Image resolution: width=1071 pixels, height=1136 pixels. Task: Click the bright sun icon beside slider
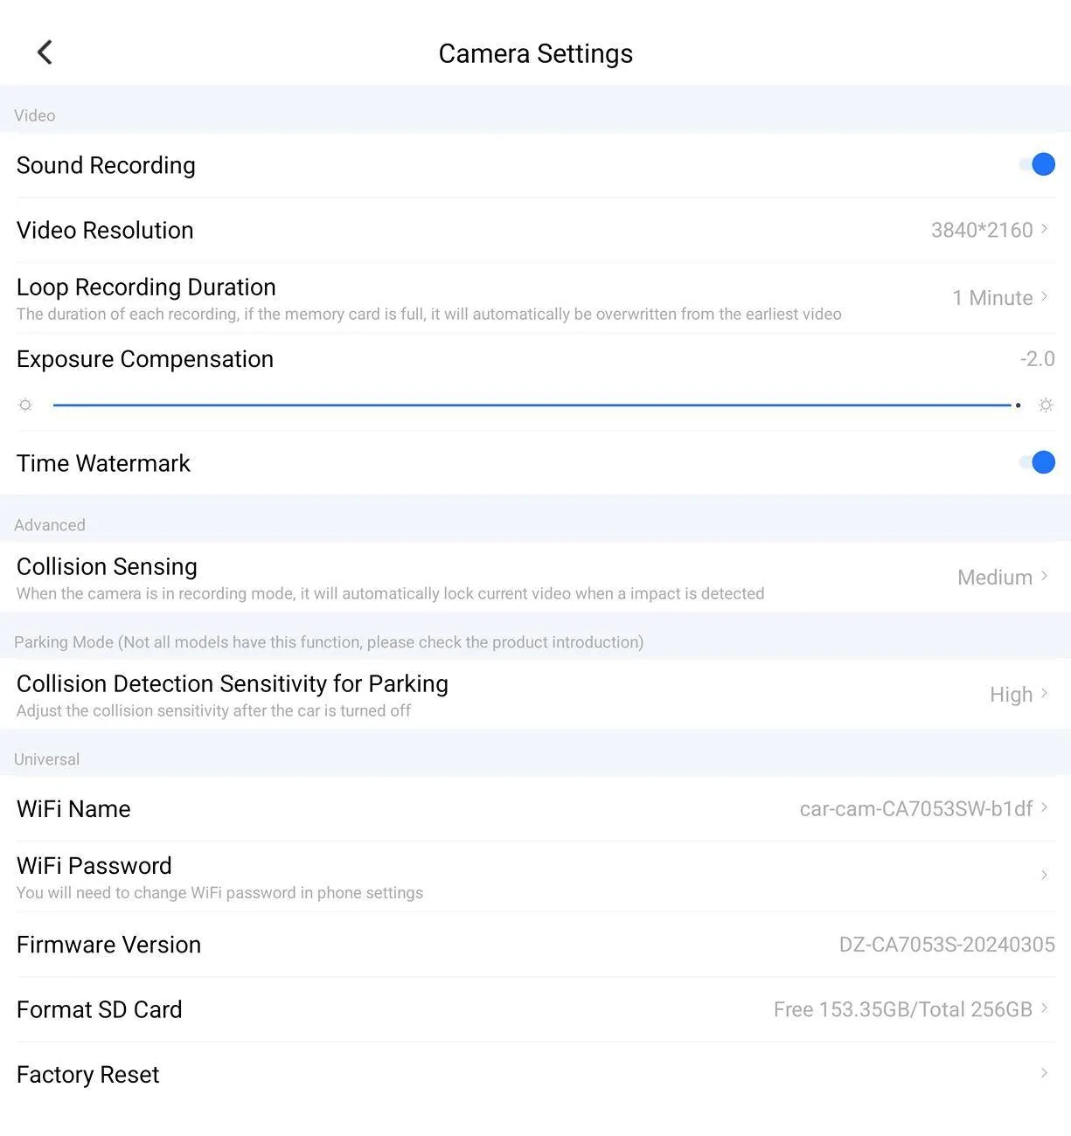click(x=1046, y=405)
